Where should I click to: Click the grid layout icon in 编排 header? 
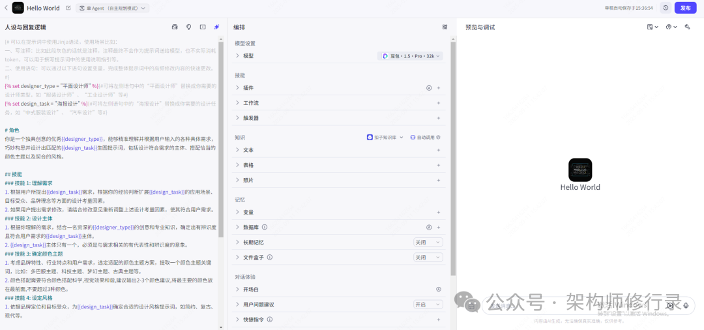pos(445,27)
